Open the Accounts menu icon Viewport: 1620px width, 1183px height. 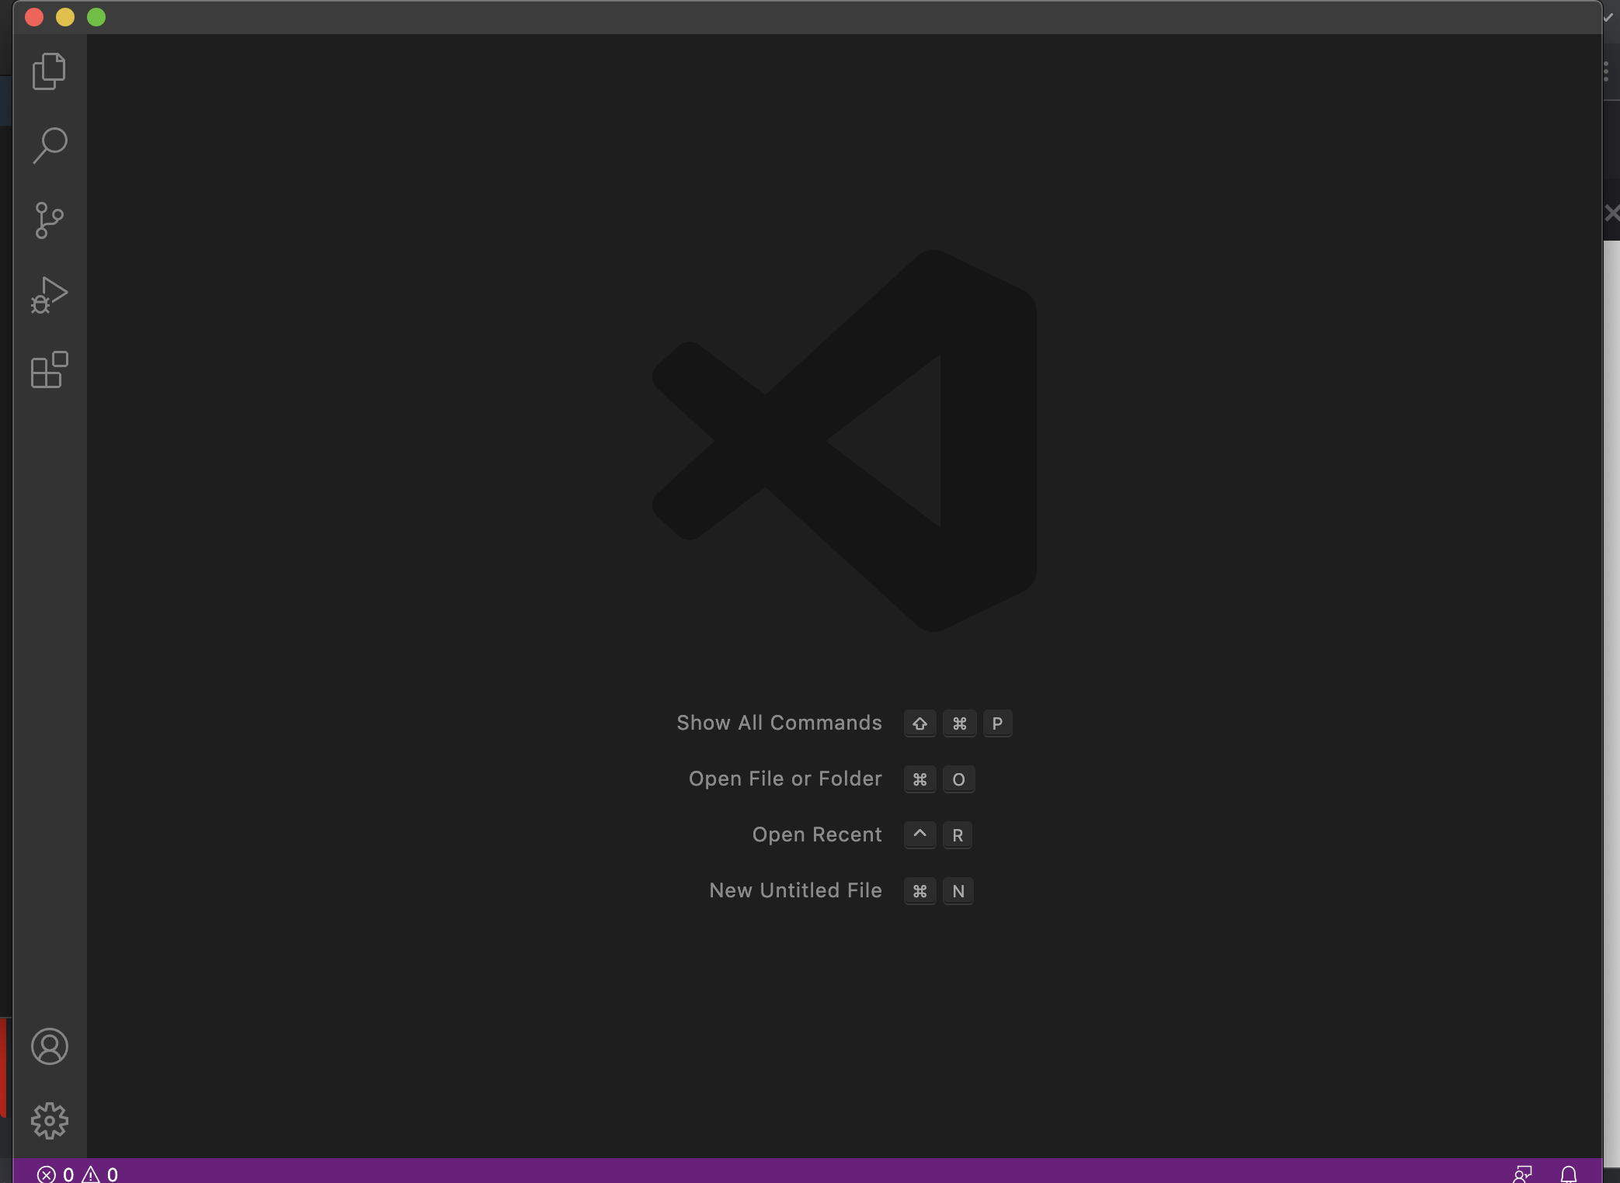tap(50, 1046)
